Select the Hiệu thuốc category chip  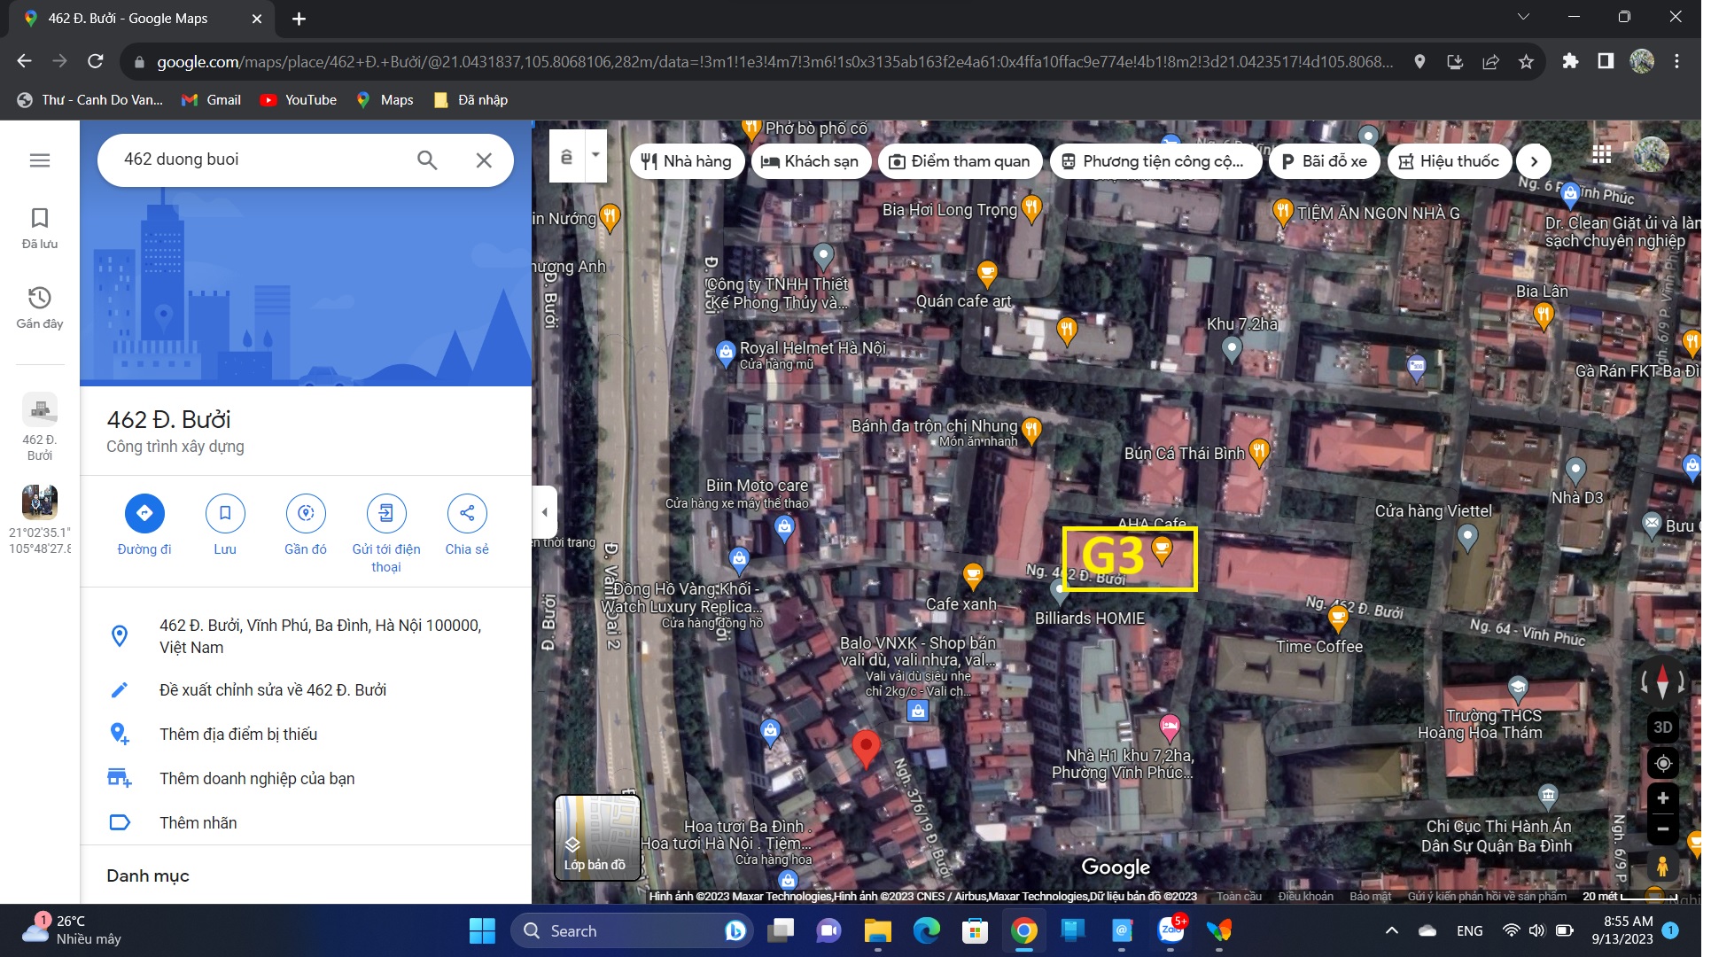(1449, 161)
